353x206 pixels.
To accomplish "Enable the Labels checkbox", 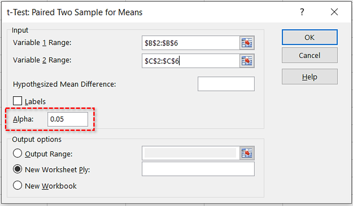I will (x=18, y=101).
